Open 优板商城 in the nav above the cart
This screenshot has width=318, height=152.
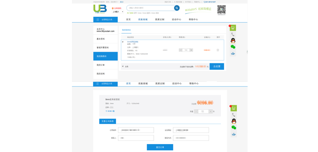143,19
